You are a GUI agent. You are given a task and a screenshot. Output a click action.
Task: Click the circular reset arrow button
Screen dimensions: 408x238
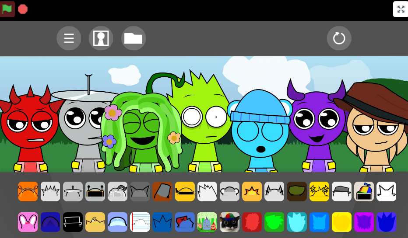[339, 38]
